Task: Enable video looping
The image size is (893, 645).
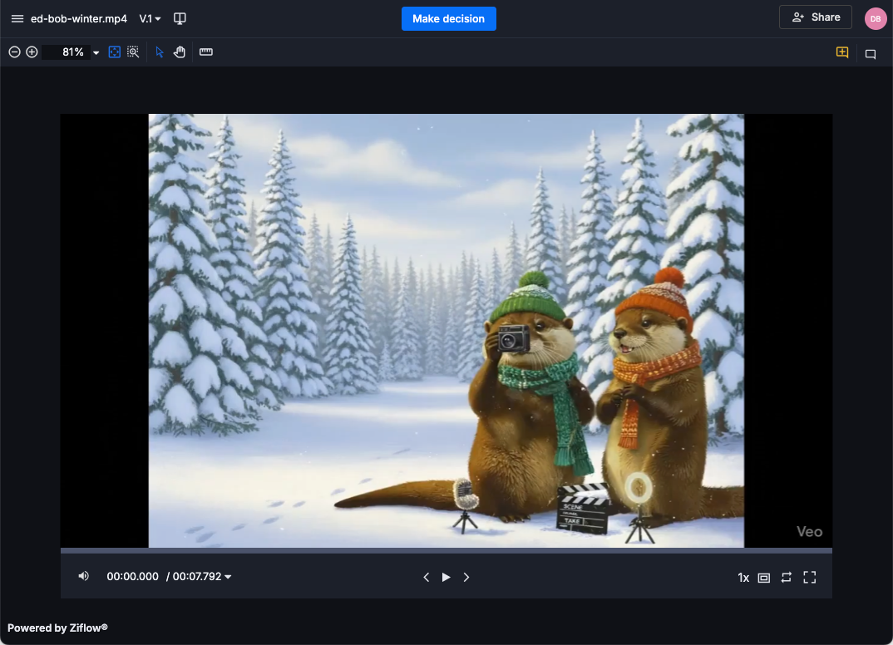Action: coord(786,577)
